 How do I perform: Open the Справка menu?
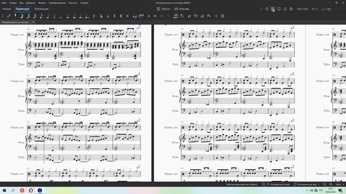click(x=84, y=3)
